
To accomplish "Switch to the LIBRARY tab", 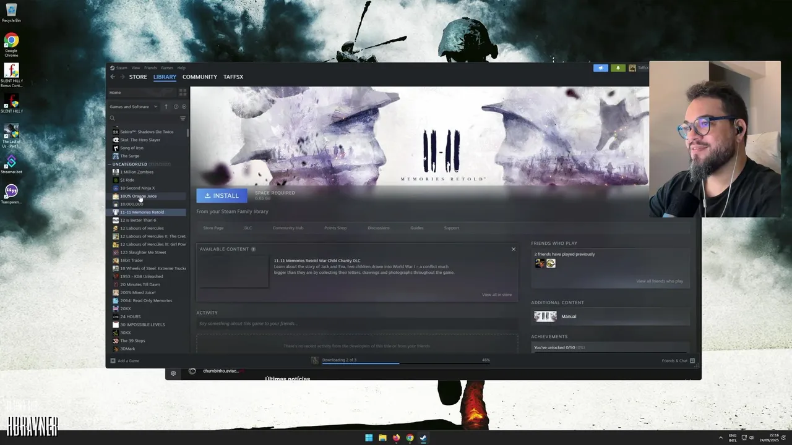I will click(165, 77).
